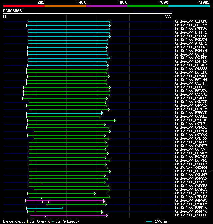Open hit UniRef100_A9TL71
213x224 pixels.
tap(191, 124)
